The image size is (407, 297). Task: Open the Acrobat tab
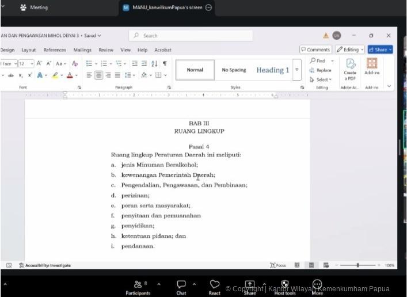click(x=163, y=50)
